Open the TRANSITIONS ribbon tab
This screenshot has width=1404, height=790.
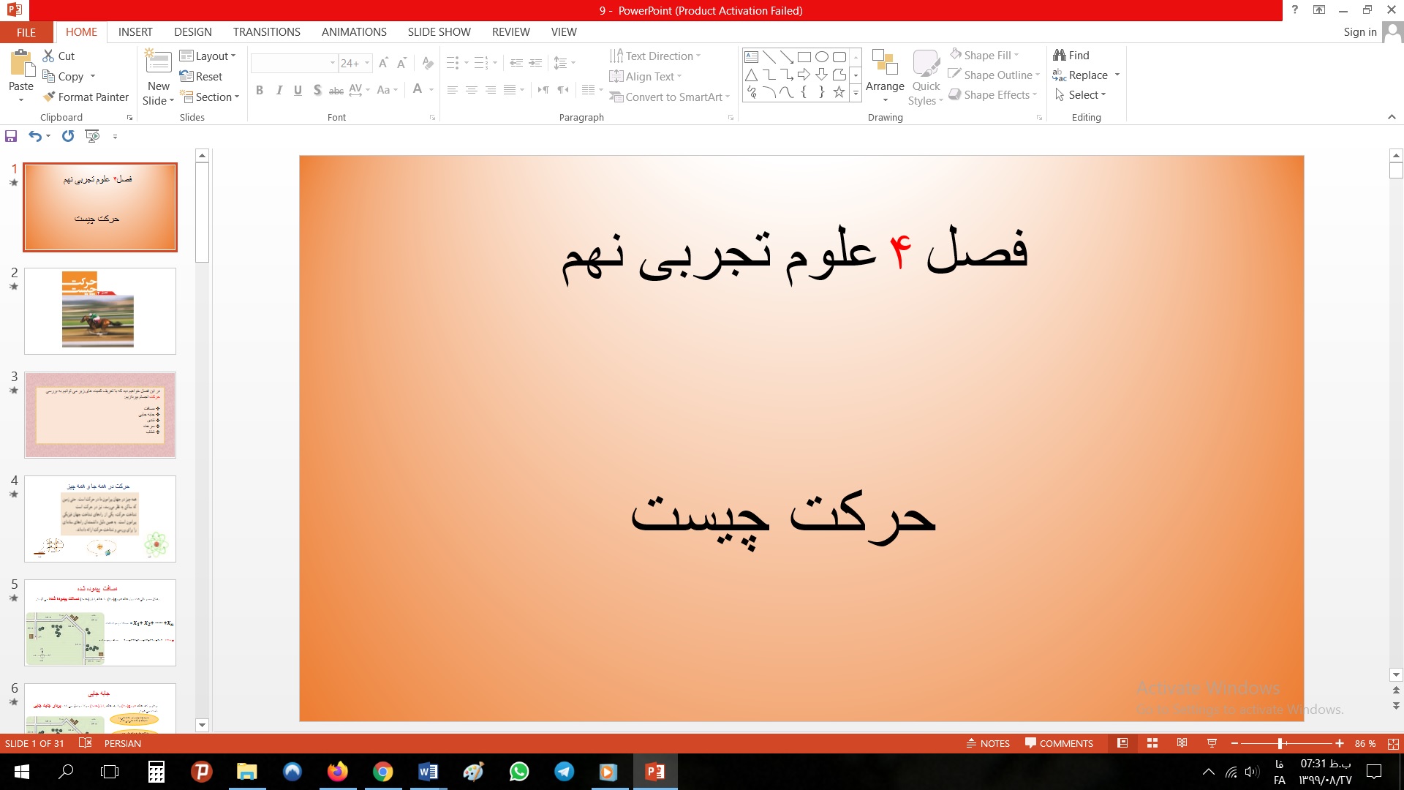(266, 32)
